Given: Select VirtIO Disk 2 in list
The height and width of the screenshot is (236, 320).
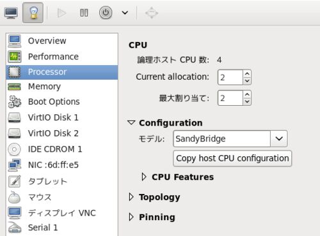Looking at the screenshot, I should 62,133.
